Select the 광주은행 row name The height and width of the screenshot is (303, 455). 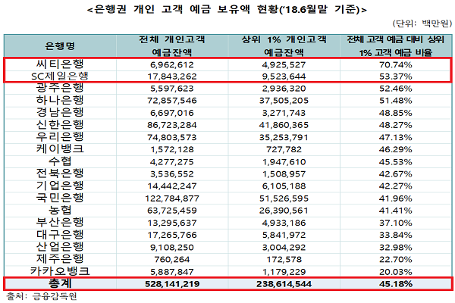(60, 88)
